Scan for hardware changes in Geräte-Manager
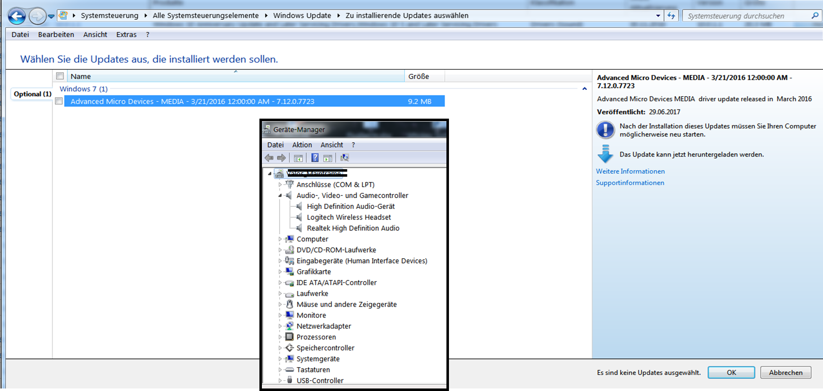The image size is (823, 391). (344, 158)
